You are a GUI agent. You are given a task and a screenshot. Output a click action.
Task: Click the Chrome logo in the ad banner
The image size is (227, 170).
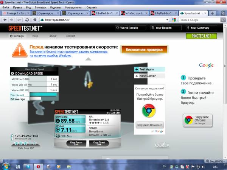point(149,111)
